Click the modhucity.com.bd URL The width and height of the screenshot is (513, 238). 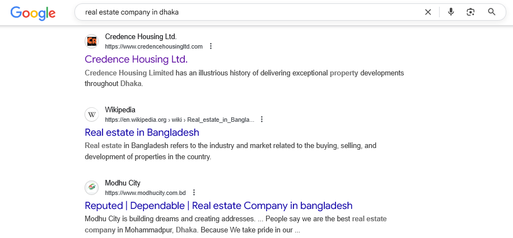pyautogui.click(x=145, y=193)
